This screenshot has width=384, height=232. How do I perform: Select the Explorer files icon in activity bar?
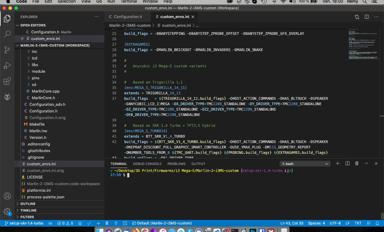point(7,19)
